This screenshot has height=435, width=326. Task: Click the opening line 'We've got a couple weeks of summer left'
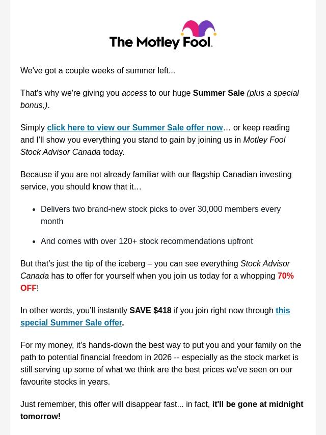point(98,70)
